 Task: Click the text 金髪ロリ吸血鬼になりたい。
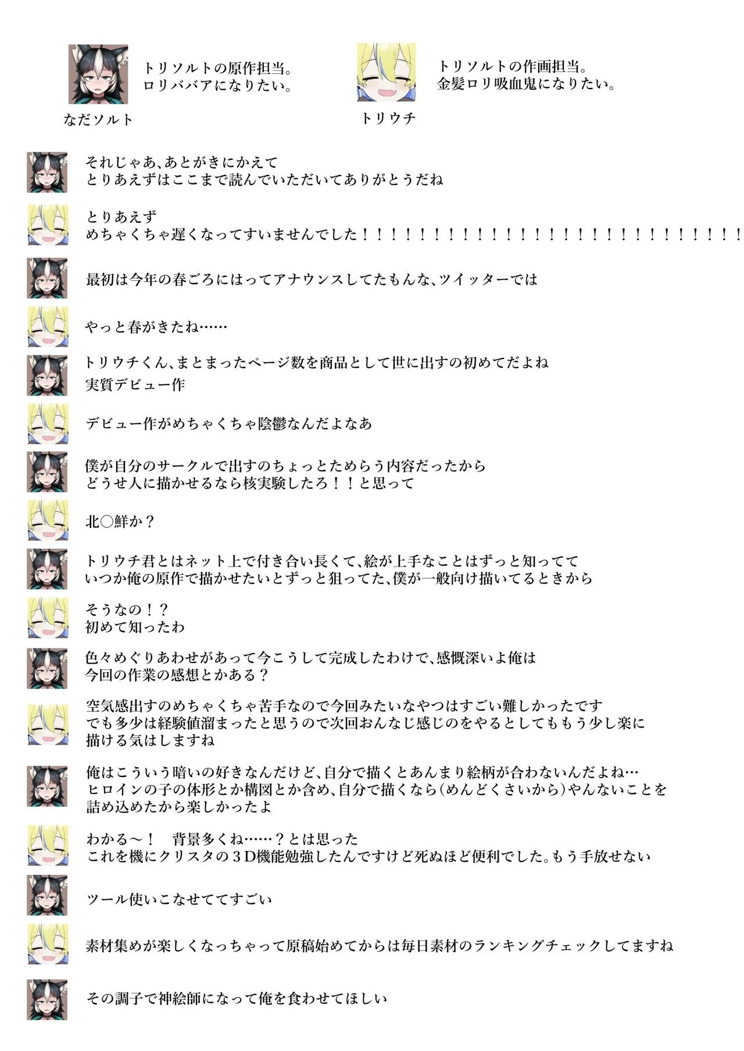click(x=525, y=84)
